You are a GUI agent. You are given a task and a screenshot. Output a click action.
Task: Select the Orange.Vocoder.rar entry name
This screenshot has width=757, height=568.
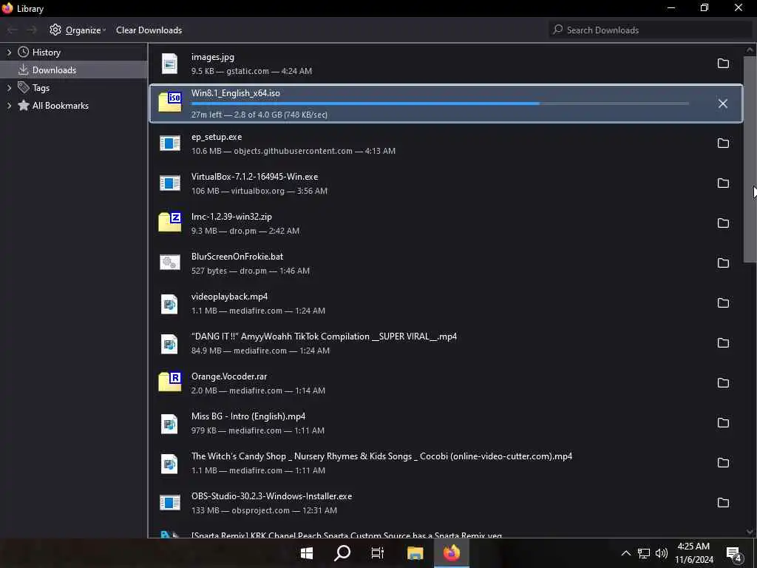pyautogui.click(x=229, y=376)
